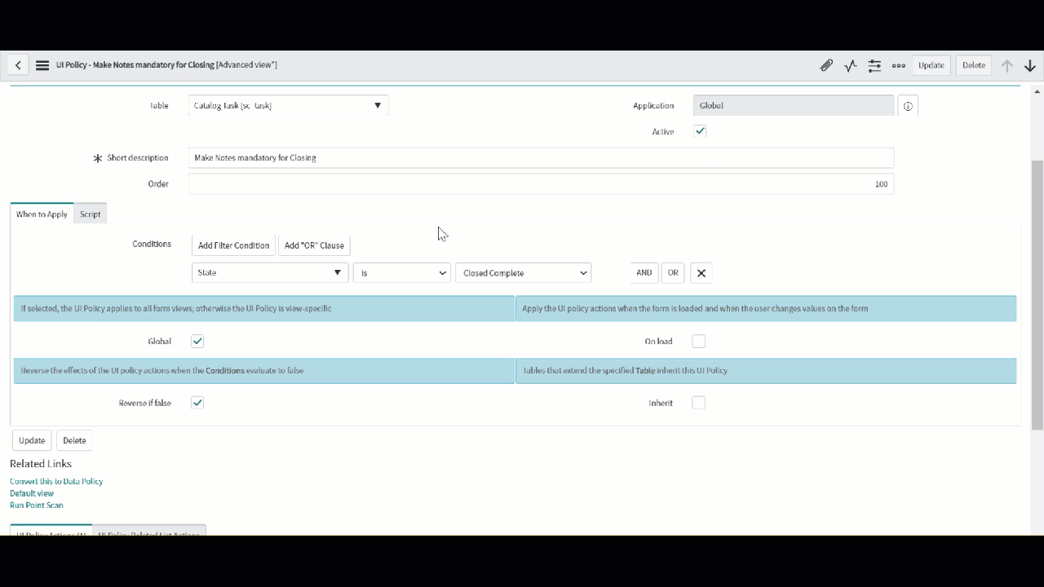Open the form context hamburger menu
The height and width of the screenshot is (587, 1044).
(42, 65)
